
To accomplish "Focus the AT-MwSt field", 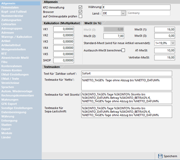I will 164,51.
